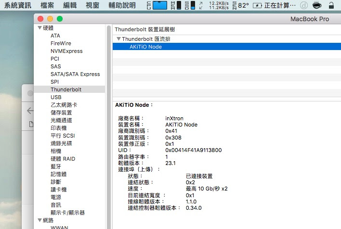Viewport: 341px width, 229px height.
Task: Click the MacBook Pro window title
Action: pyautogui.click(x=310, y=19)
